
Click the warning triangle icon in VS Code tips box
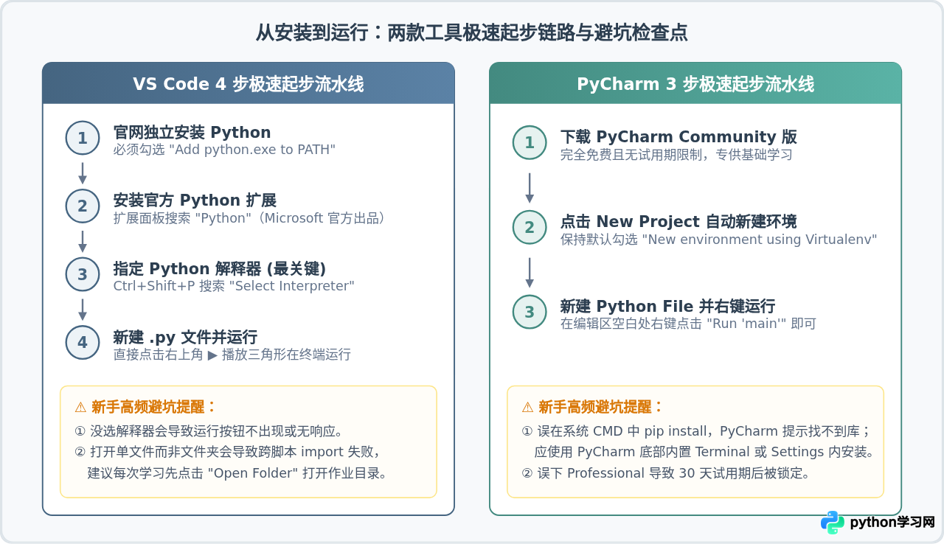pos(80,407)
